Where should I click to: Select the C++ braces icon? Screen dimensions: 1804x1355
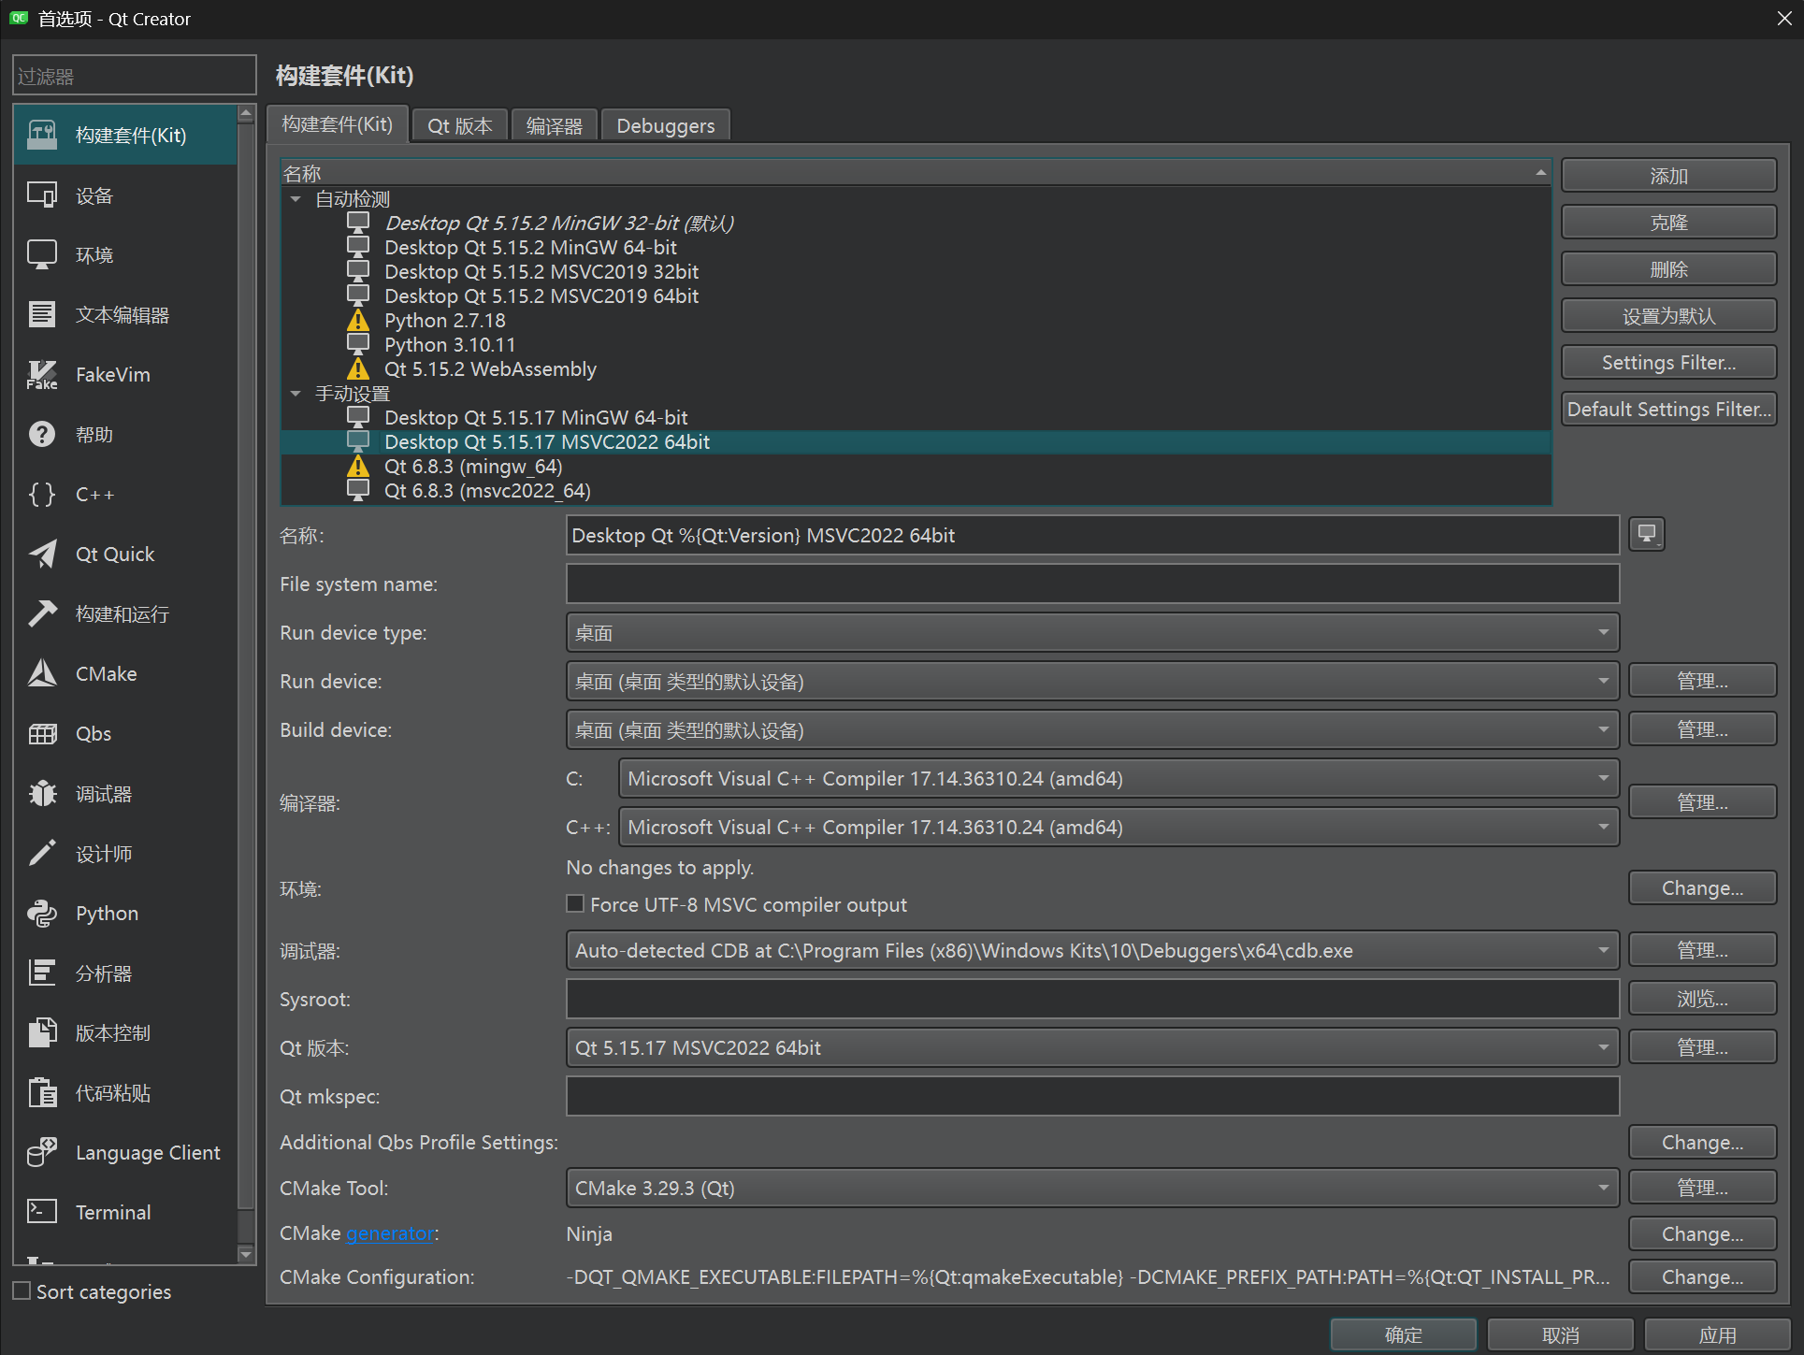[x=42, y=495]
